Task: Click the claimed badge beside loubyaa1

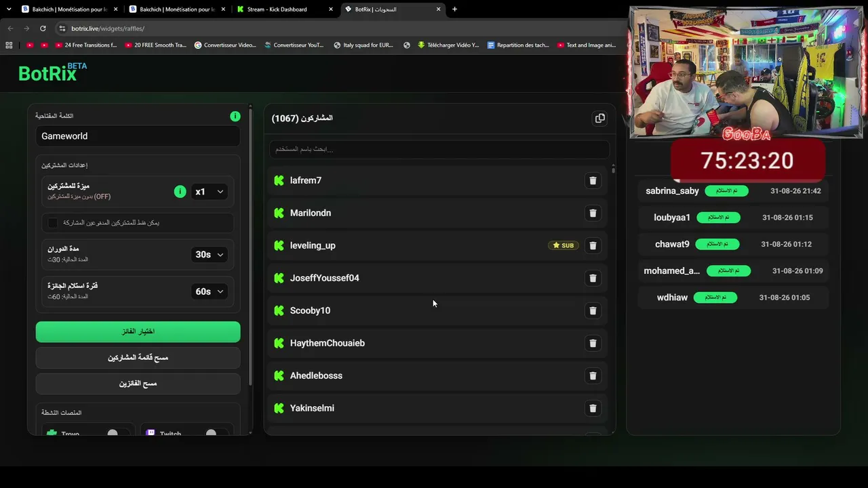Action: (718, 218)
